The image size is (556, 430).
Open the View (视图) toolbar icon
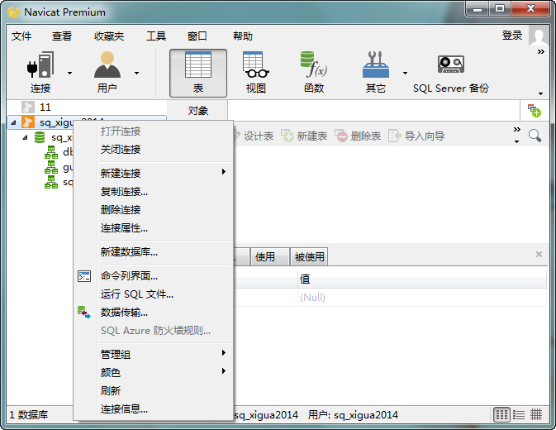(x=255, y=65)
